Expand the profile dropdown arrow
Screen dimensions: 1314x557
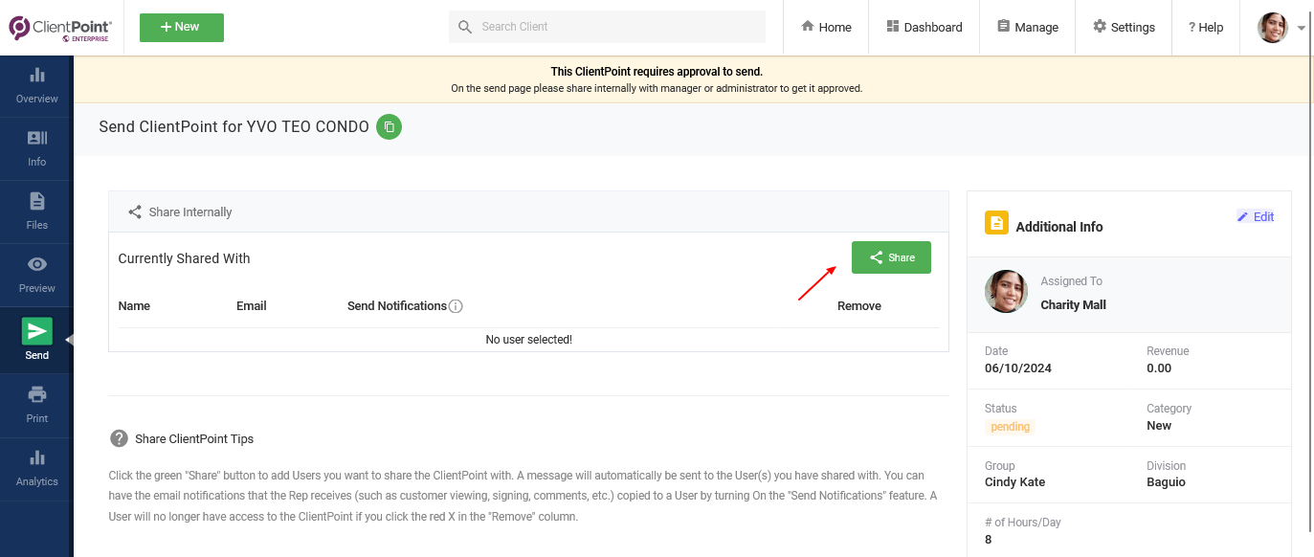click(x=1302, y=29)
